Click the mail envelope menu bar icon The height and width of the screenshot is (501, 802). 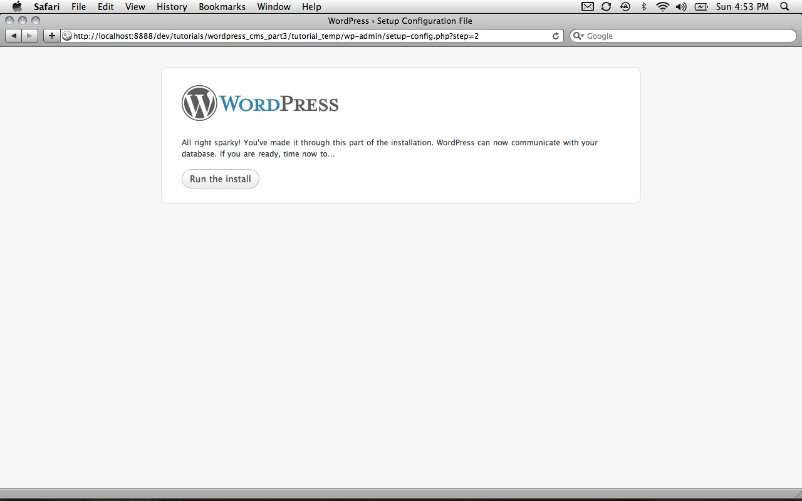(588, 7)
